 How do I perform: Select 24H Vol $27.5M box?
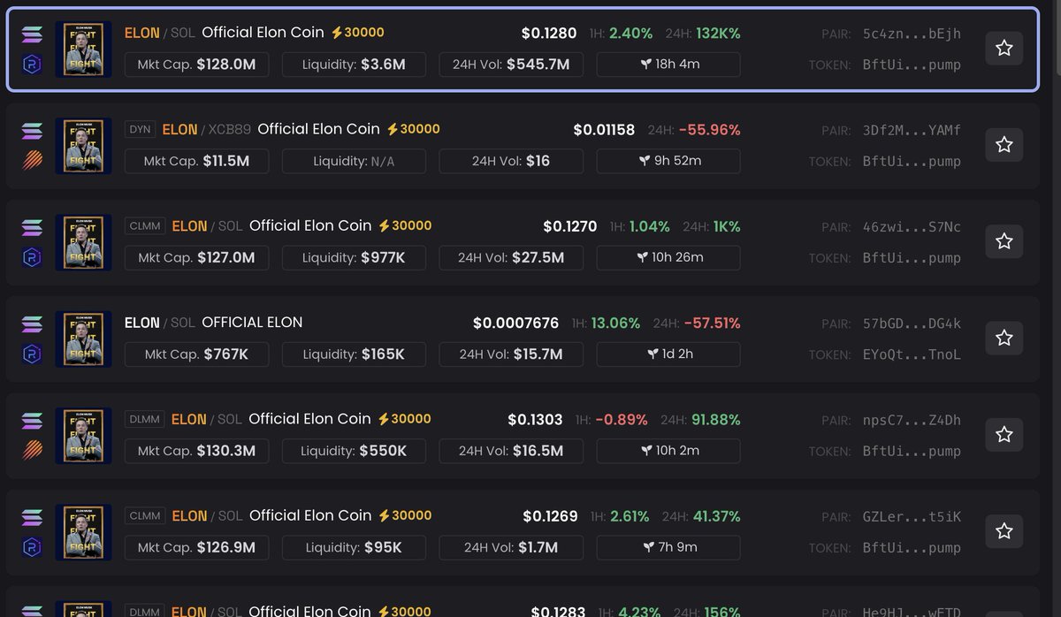pos(511,257)
